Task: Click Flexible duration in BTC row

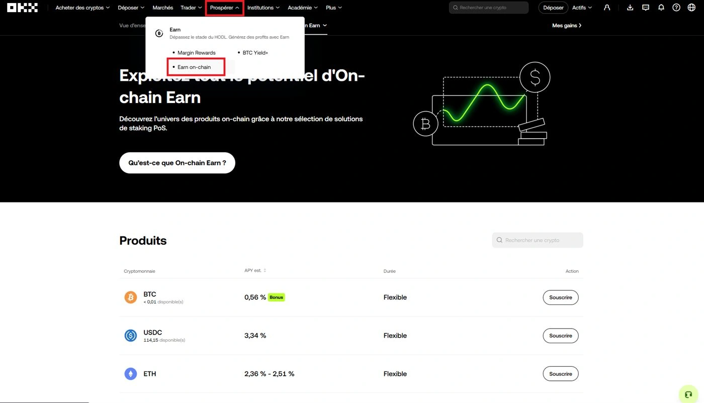Action: (x=395, y=297)
